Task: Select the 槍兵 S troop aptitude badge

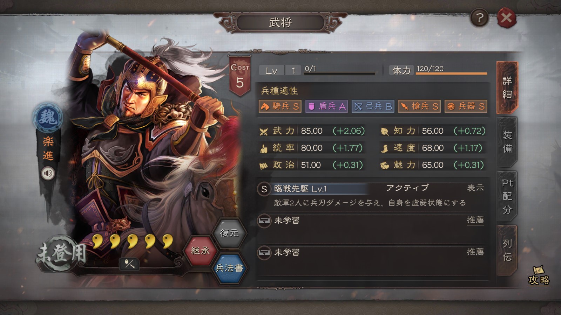Action: (419, 106)
